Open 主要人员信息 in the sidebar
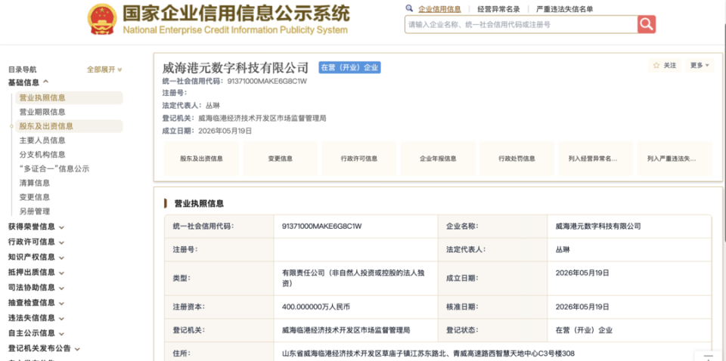Image resolution: width=726 pixels, height=361 pixels. (x=42, y=140)
